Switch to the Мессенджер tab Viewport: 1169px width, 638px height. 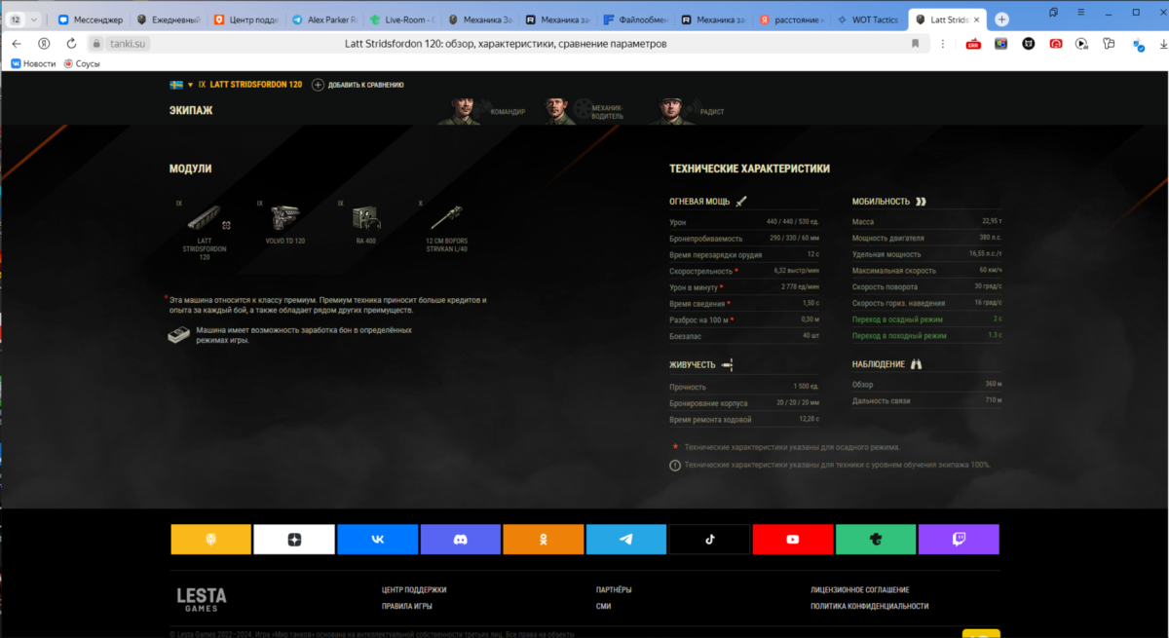point(89,19)
